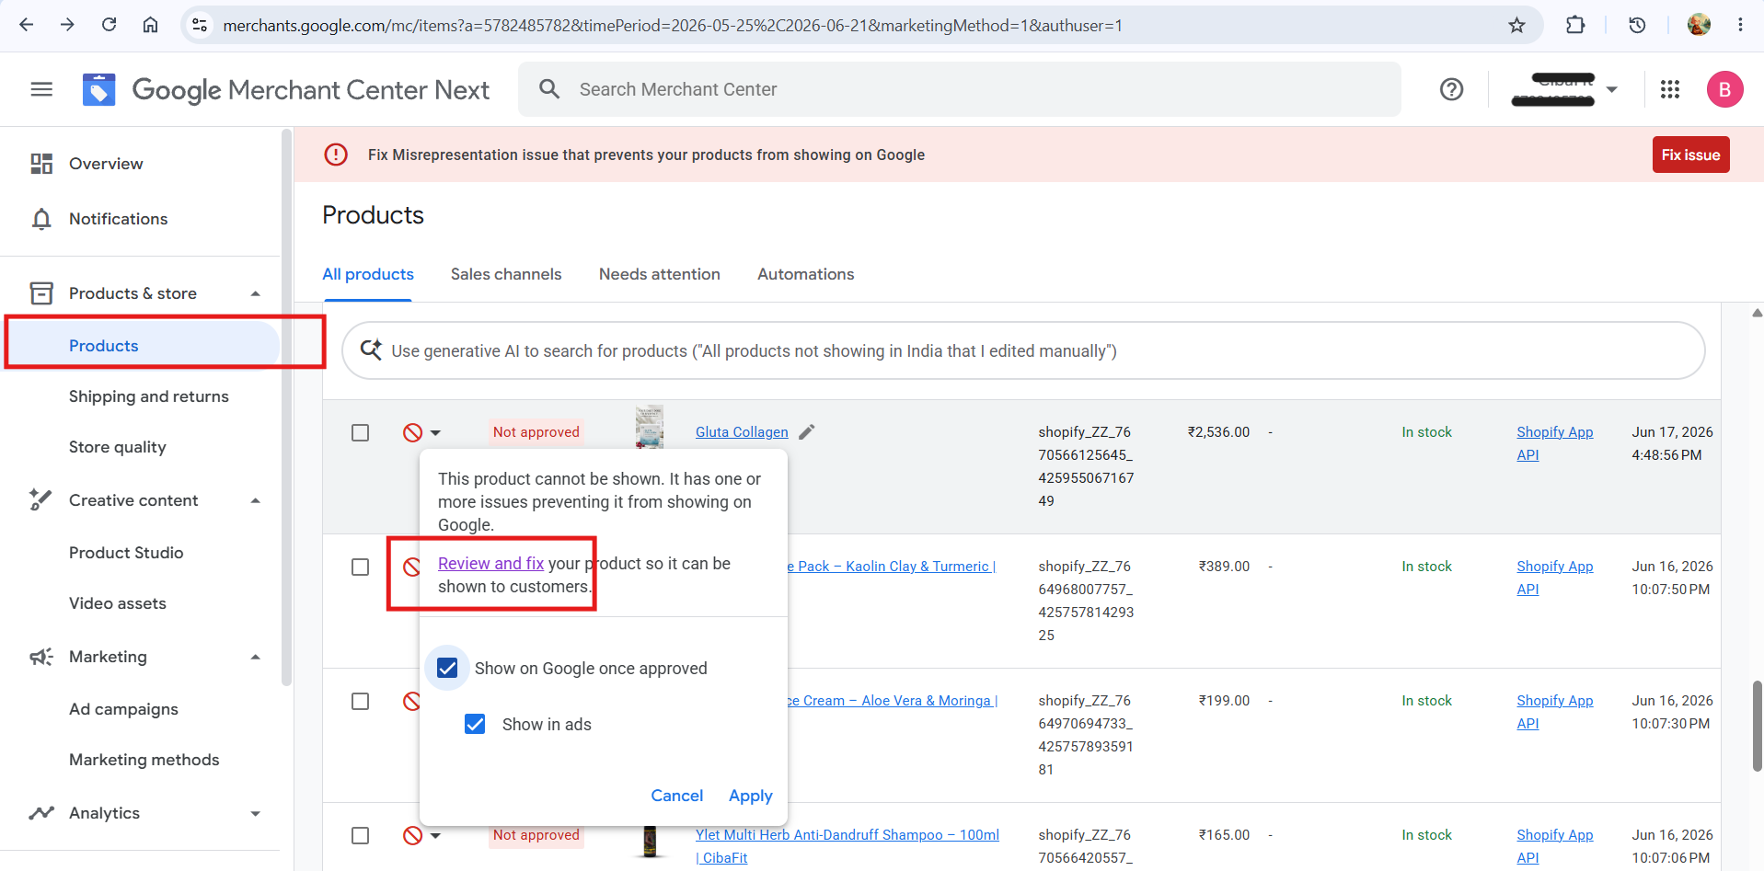Apply visibility changes
The image size is (1764, 871).
[x=751, y=796]
